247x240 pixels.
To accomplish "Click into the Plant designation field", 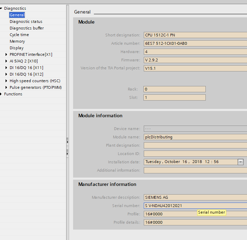I will point(195,145).
